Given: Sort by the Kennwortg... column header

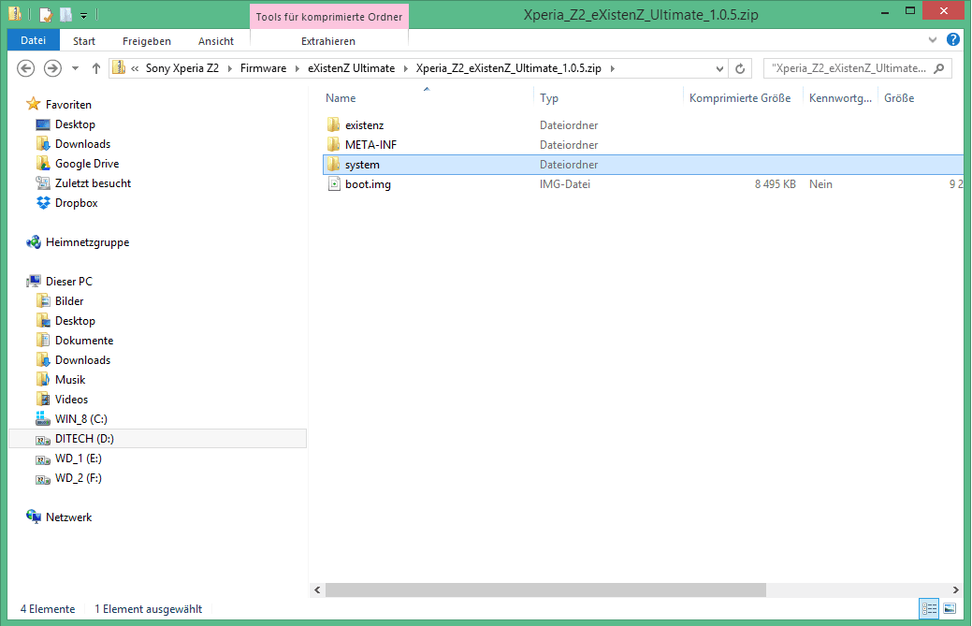Looking at the screenshot, I should (x=840, y=98).
